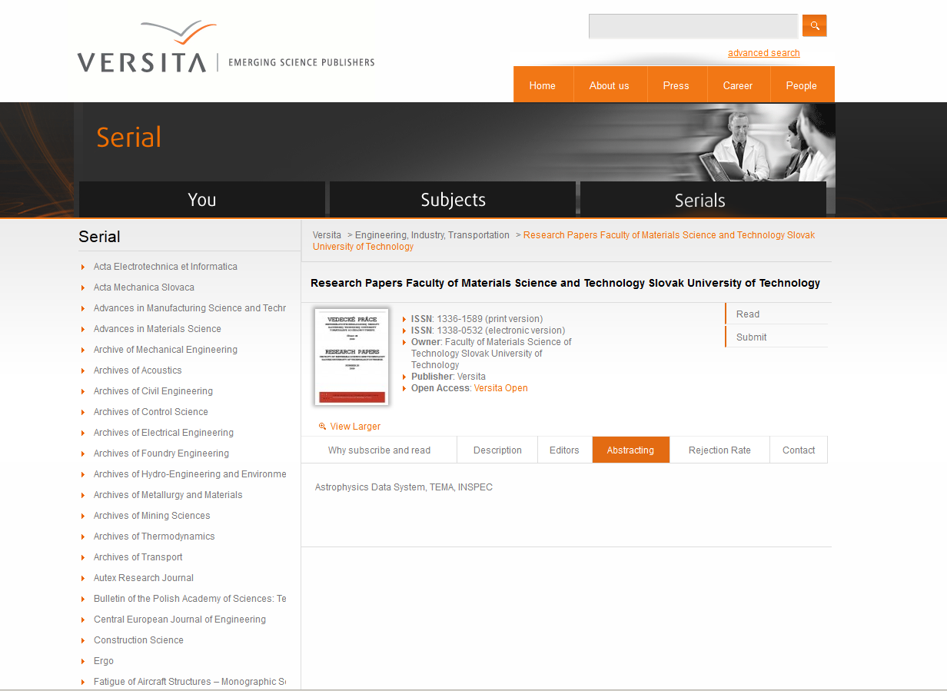Open Autex Research Journal
Screen dimensions: 947x691
click(x=144, y=578)
